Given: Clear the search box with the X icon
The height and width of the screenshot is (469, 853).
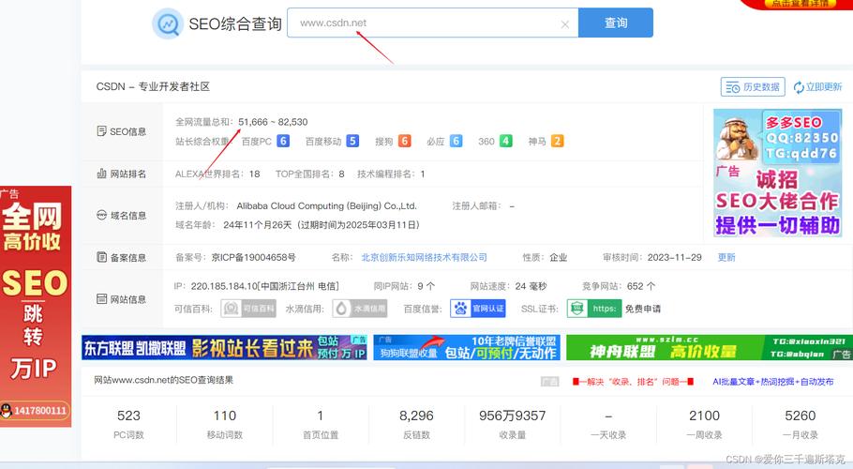Looking at the screenshot, I should click(x=565, y=24).
